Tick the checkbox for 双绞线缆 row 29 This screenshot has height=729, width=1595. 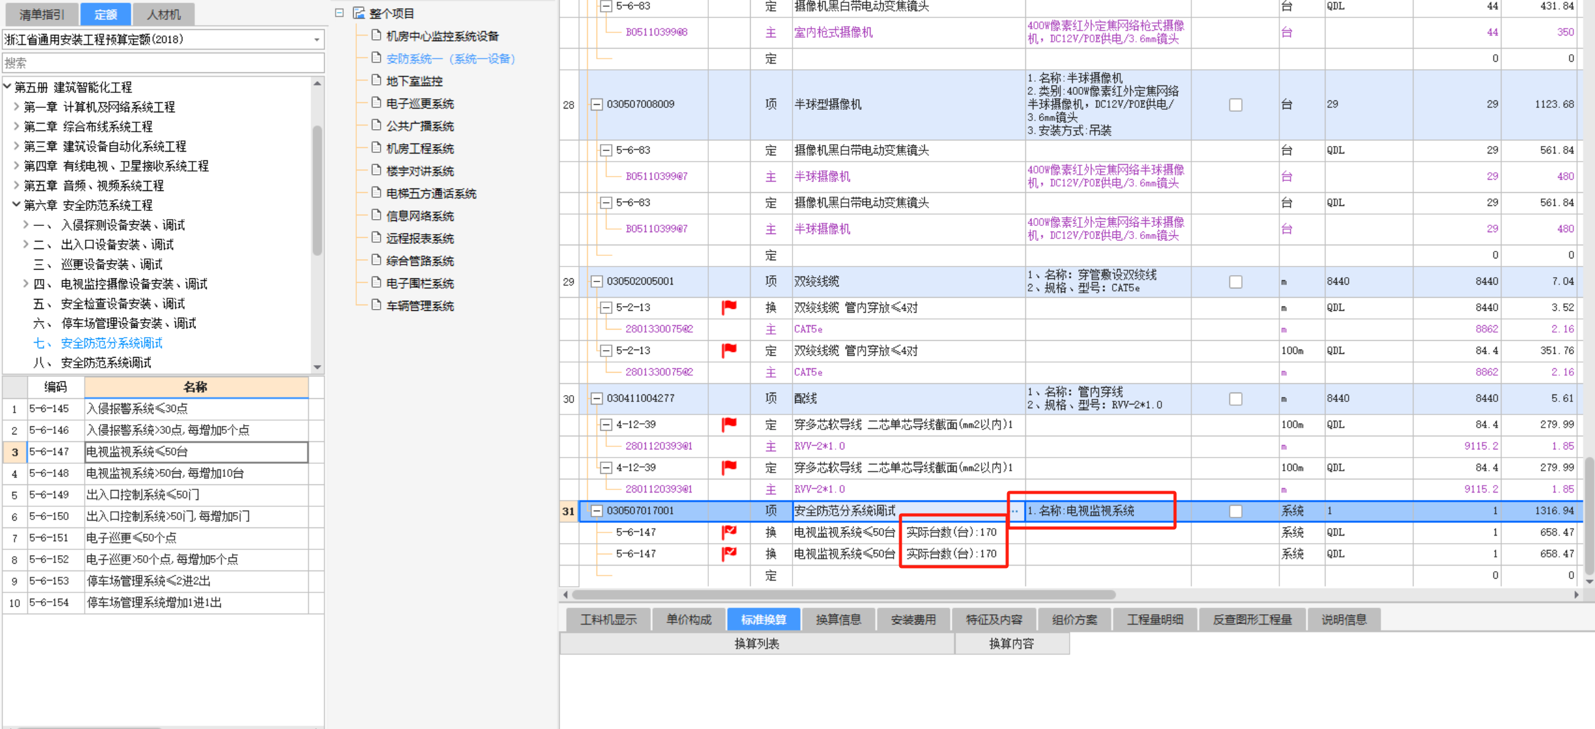click(x=1235, y=282)
